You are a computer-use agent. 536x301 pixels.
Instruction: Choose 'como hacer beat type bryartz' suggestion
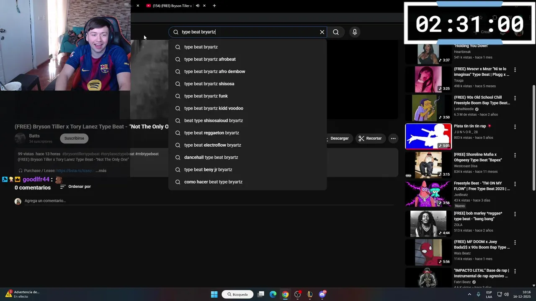(247, 182)
